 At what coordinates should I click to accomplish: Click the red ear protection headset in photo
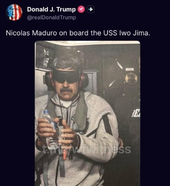(84, 80)
